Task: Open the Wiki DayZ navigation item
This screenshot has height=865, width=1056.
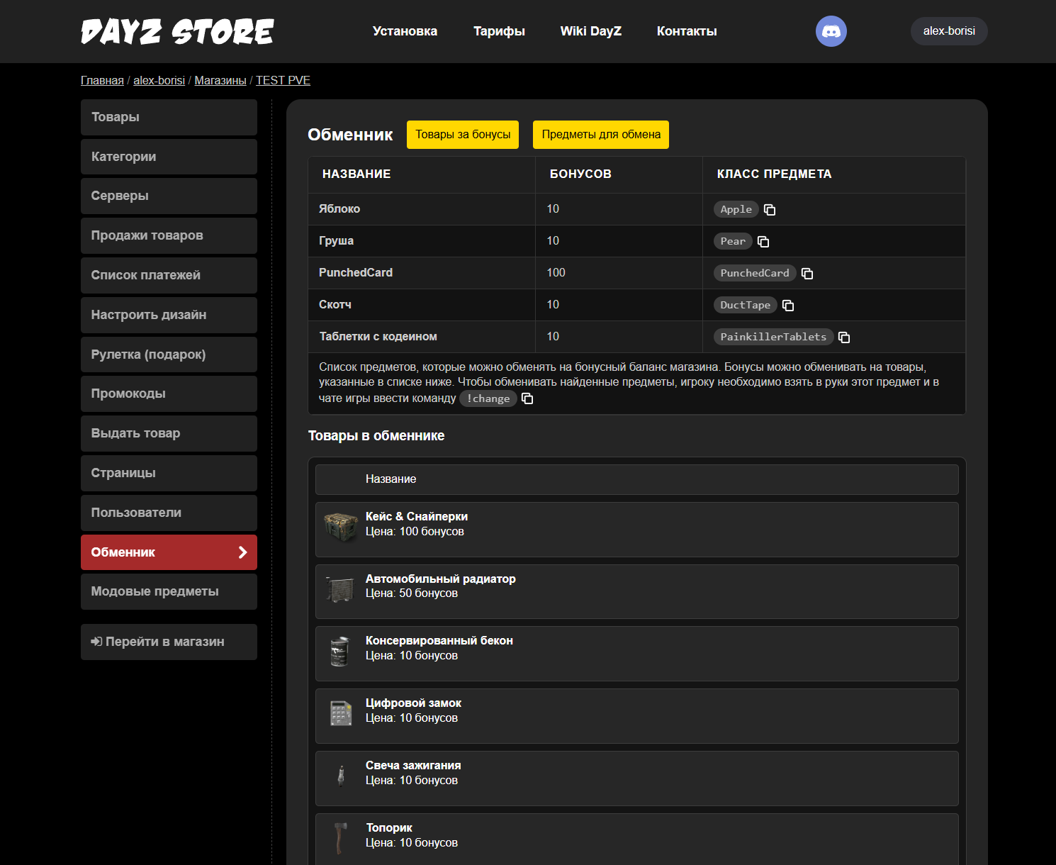Action: (x=591, y=31)
